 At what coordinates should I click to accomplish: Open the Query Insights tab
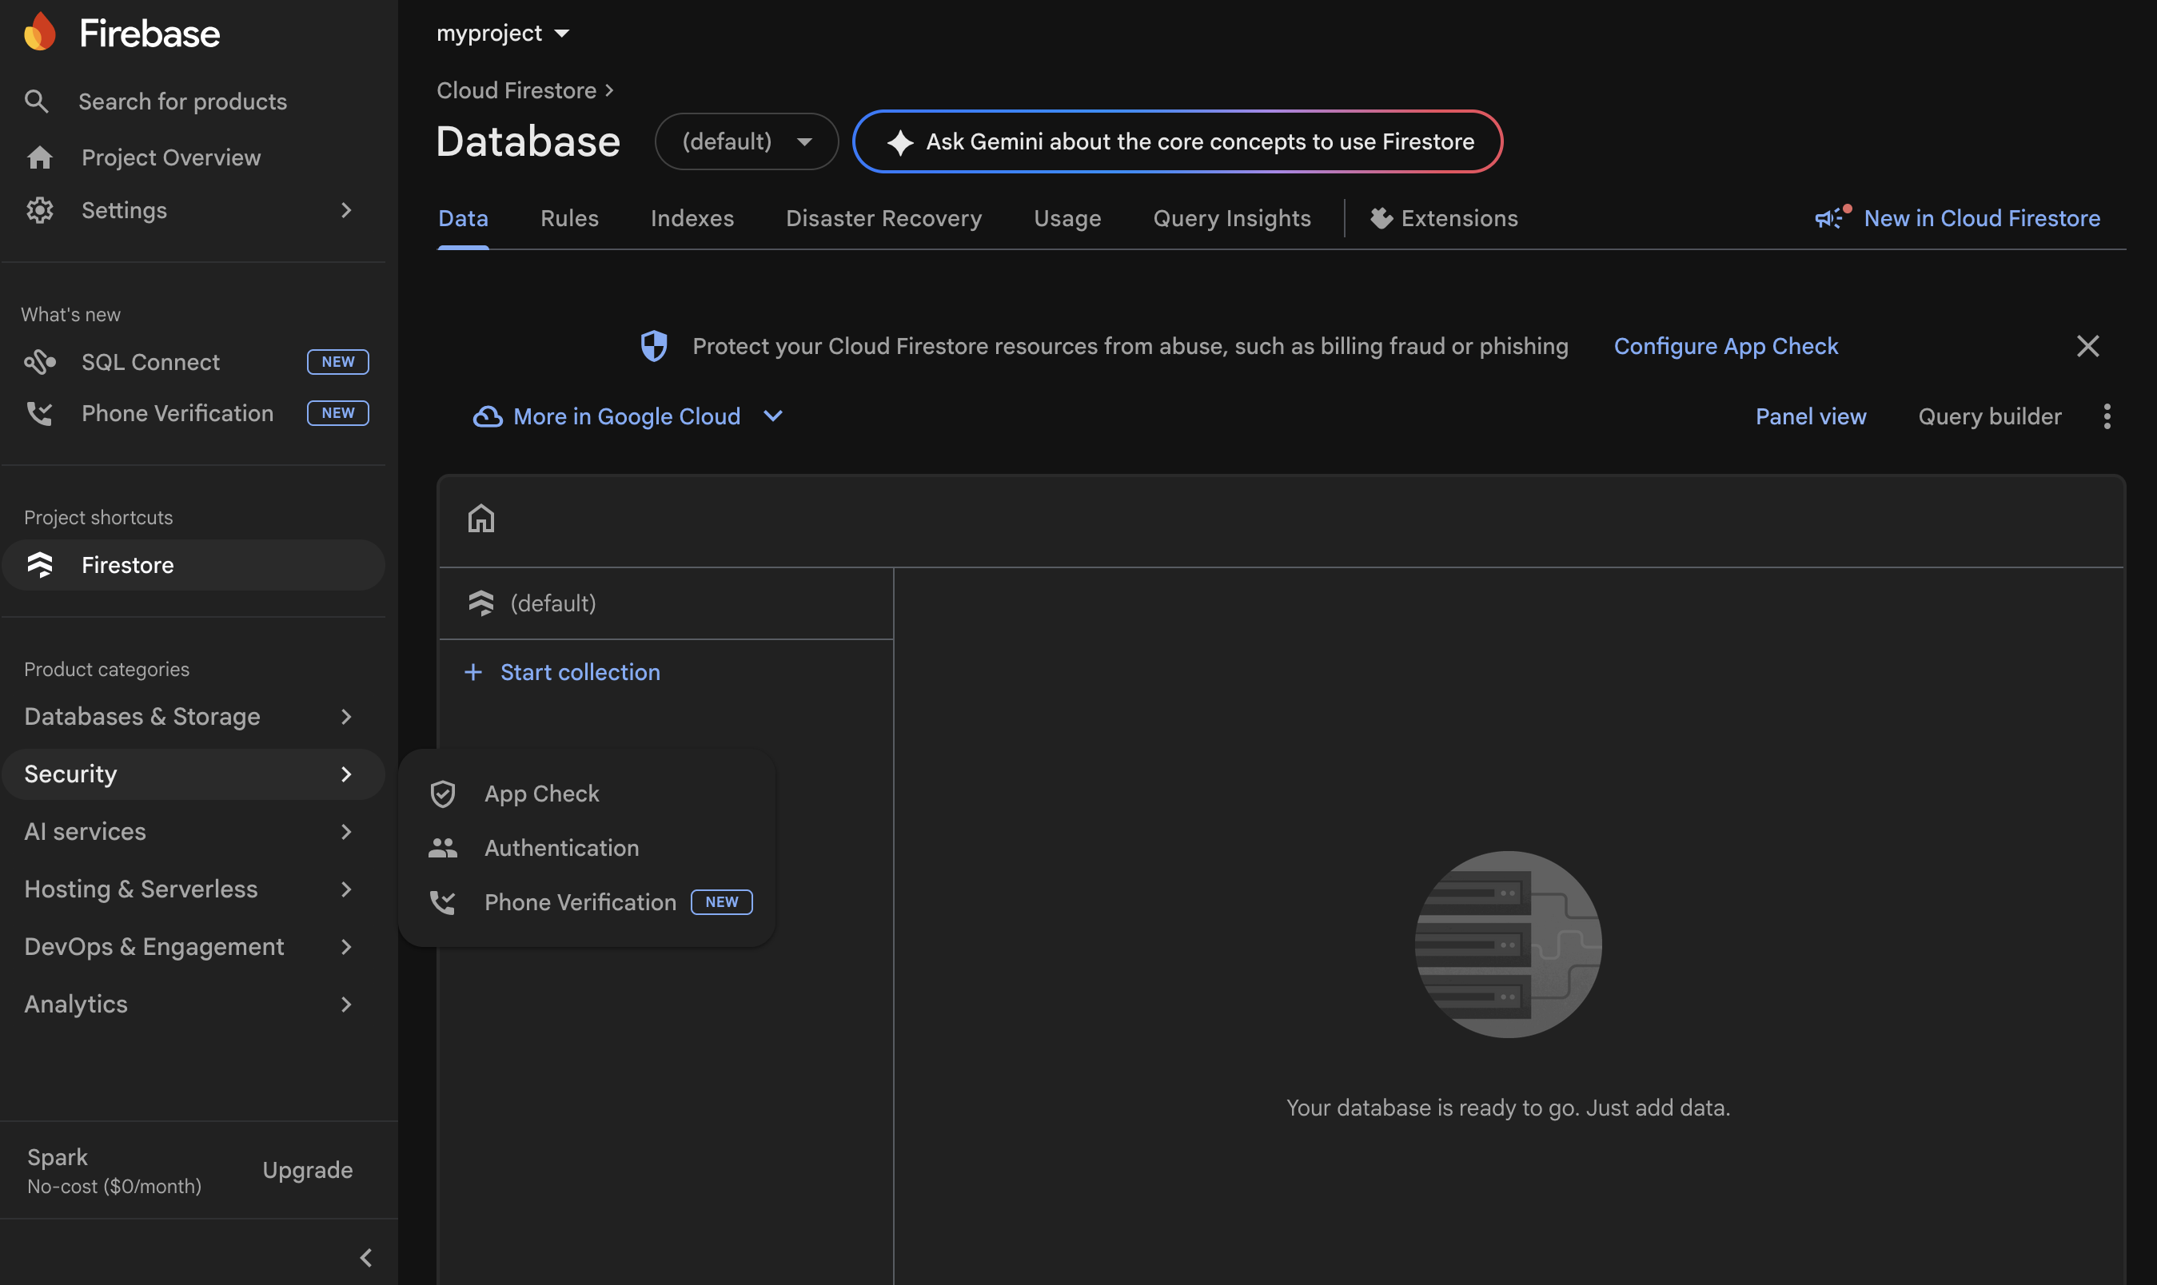point(1232,218)
